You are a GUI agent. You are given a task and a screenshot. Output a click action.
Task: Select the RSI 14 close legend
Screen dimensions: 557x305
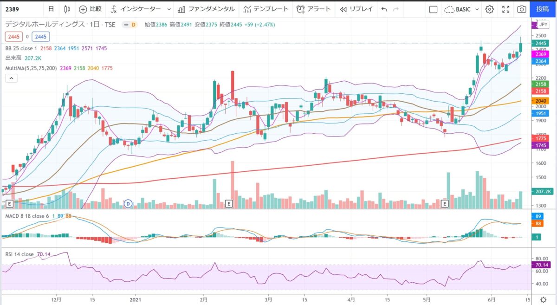19,253
